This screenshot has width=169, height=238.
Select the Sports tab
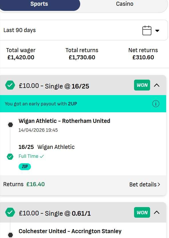tap(39, 4)
